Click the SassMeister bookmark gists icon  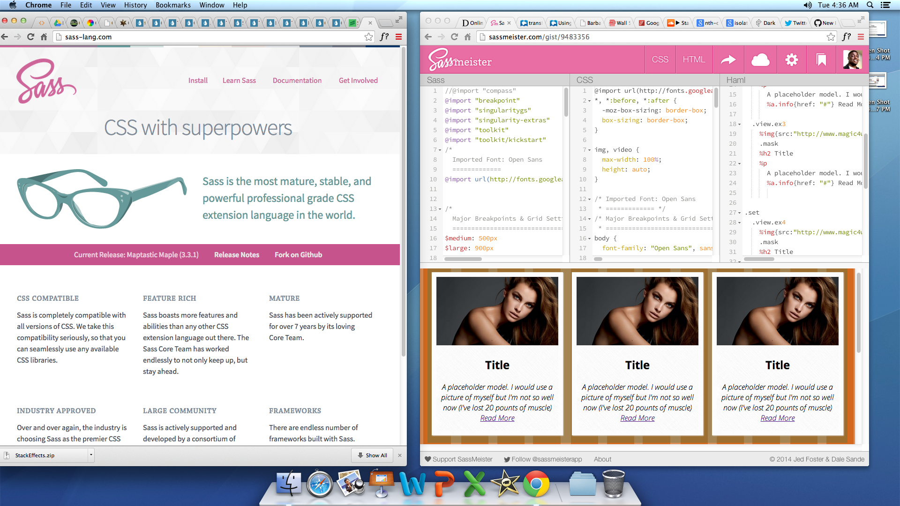821,60
